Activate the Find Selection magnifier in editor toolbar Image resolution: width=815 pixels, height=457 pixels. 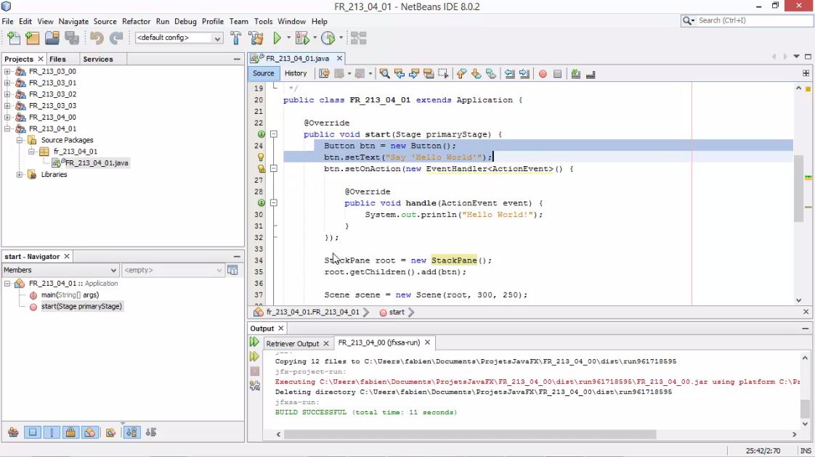pyautogui.click(x=384, y=73)
